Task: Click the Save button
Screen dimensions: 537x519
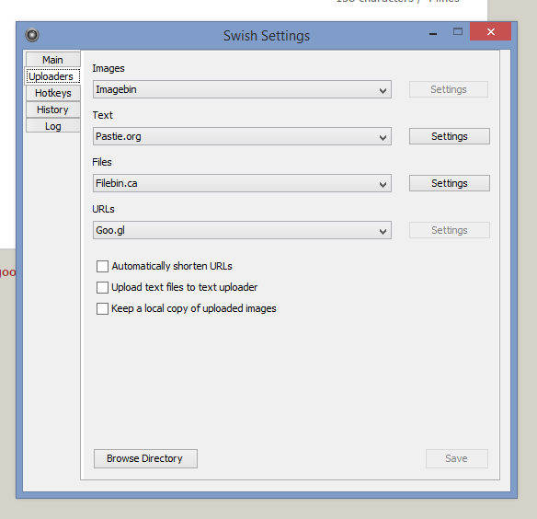Action: (x=456, y=458)
